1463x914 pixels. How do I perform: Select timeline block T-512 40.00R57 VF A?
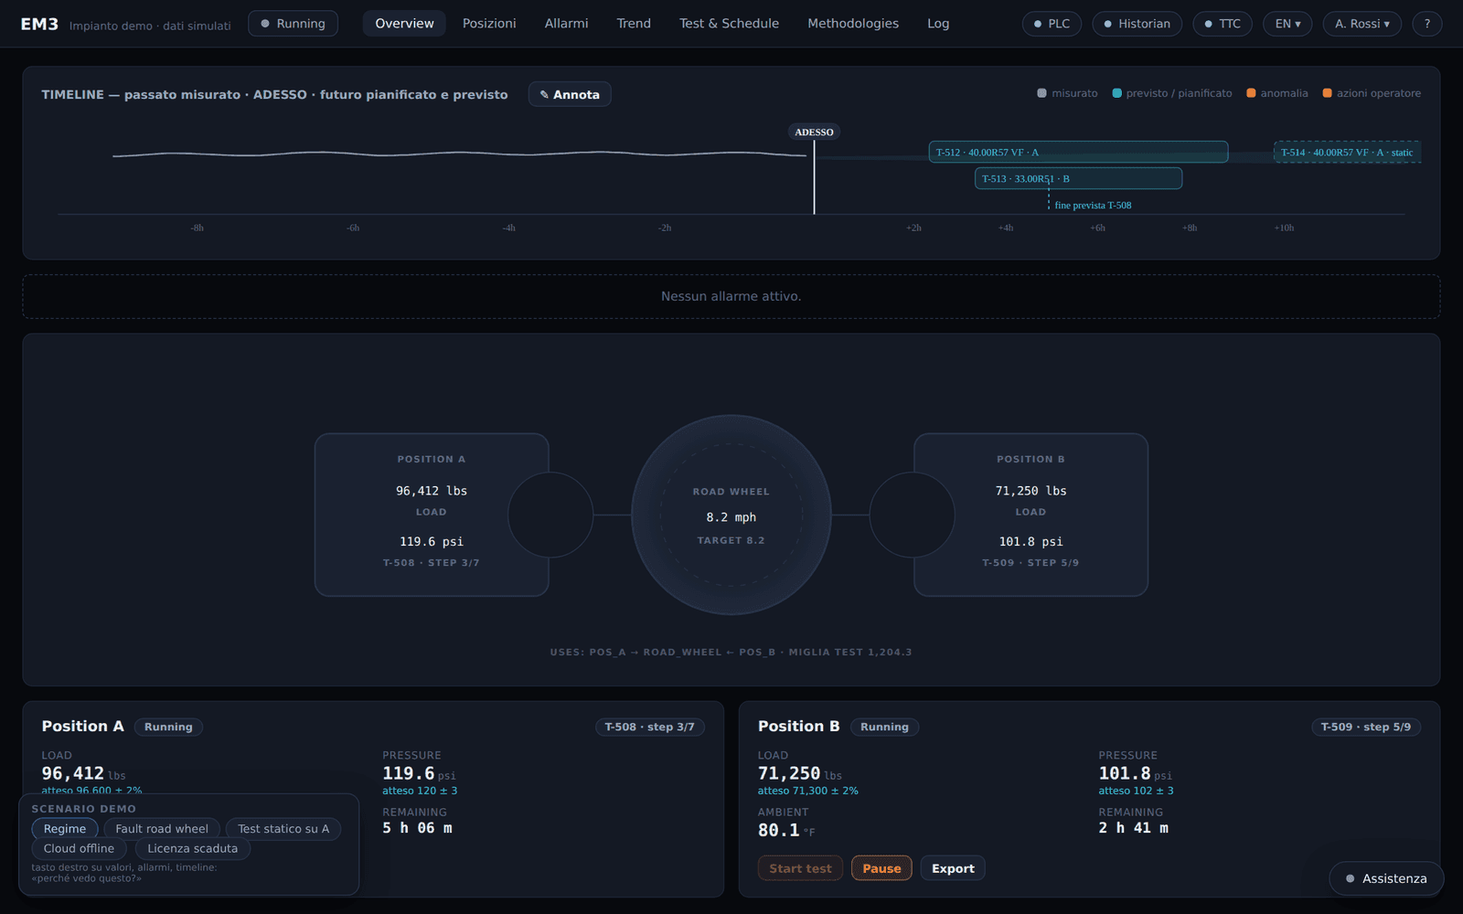point(1078,153)
